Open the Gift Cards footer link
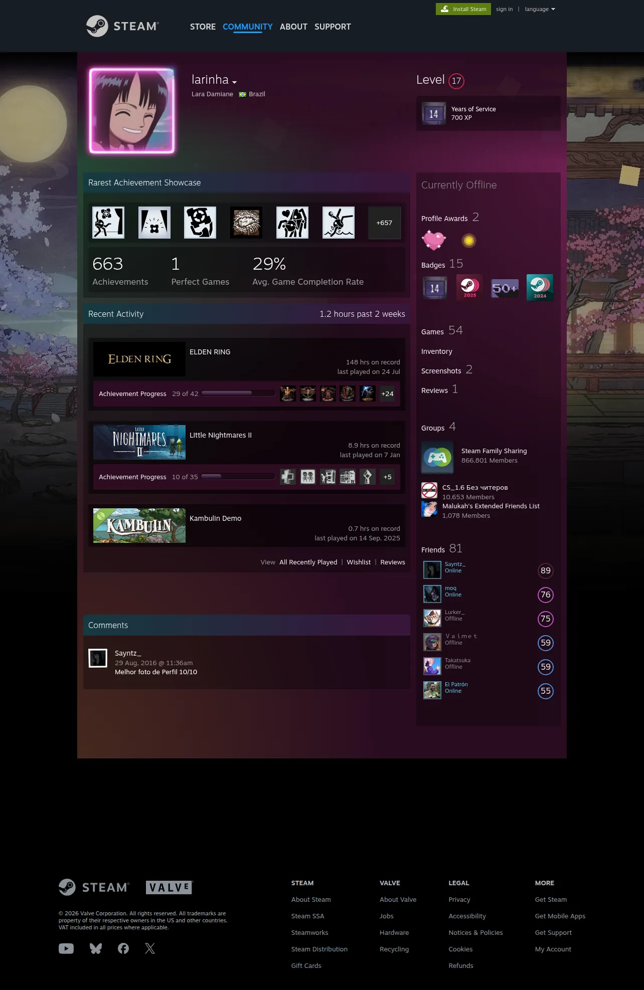644x990 pixels. 306,965
